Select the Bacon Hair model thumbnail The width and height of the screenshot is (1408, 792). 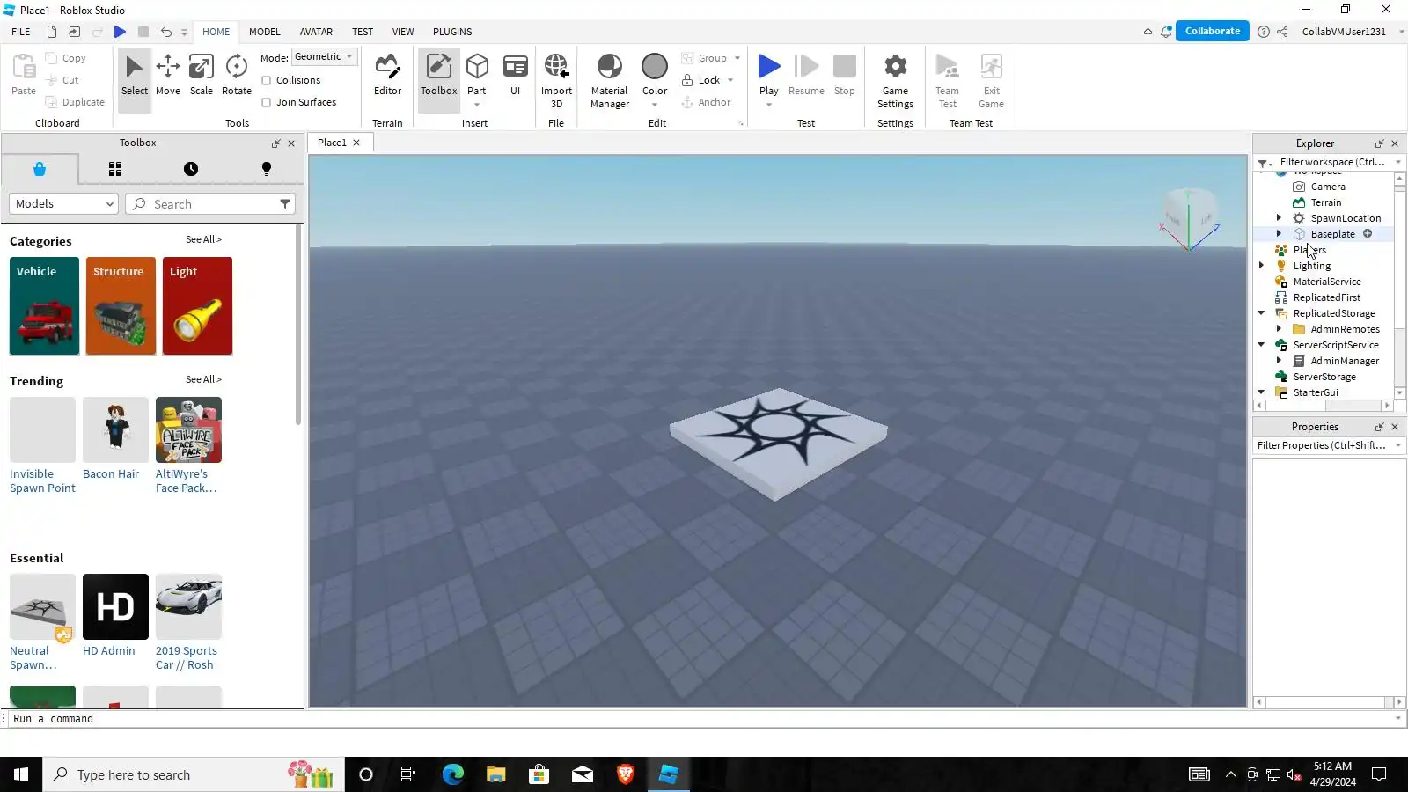[x=115, y=429]
